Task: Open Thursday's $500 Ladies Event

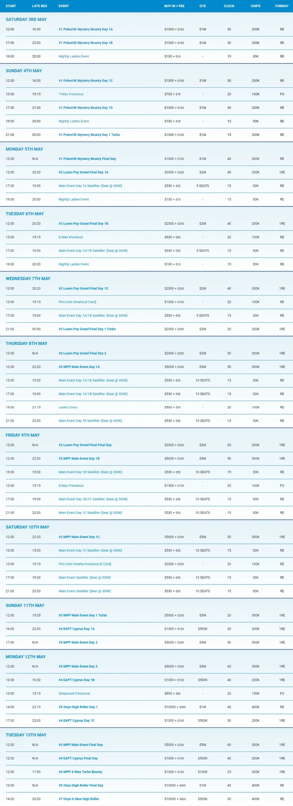Action: pyautogui.click(x=68, y=407)
